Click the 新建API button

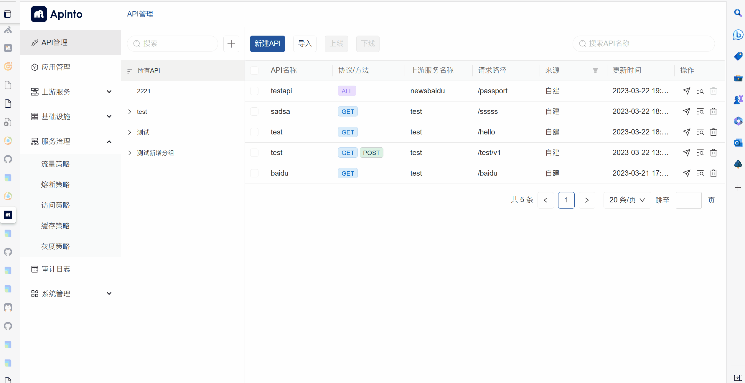coord(267,44)
